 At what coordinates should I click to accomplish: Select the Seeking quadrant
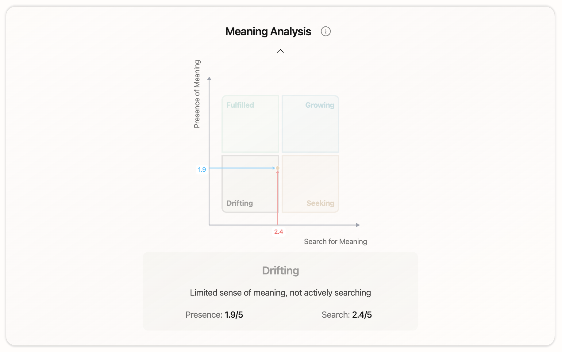[310, 184]
